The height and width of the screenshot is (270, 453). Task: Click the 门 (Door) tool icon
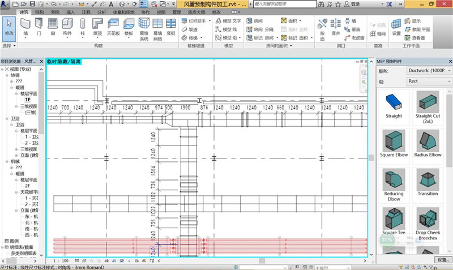(x=39, y=26)
